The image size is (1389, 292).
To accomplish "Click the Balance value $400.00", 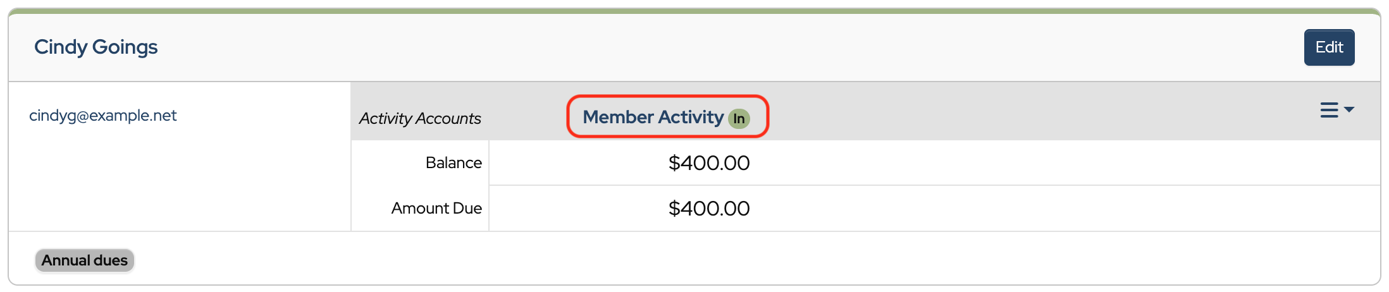I will coord(708,163).
